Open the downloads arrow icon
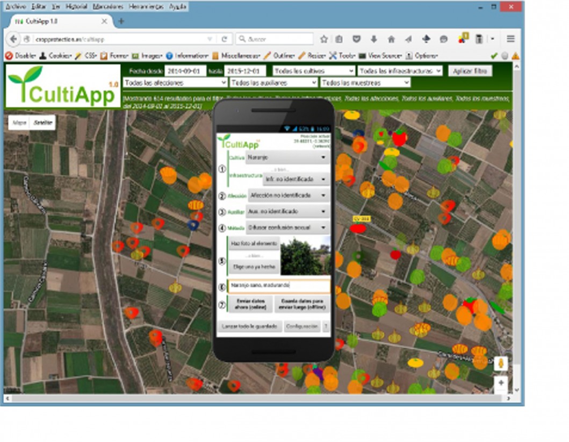The height and width of the screenshot is (442, 569). click(374, 39)
